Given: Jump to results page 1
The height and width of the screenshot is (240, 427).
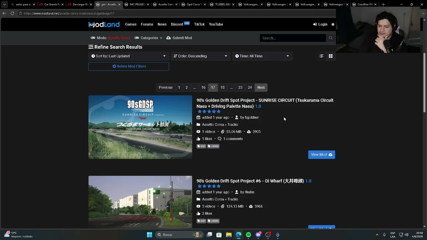Looking at the screenshot, I should (x=179, y=87).
